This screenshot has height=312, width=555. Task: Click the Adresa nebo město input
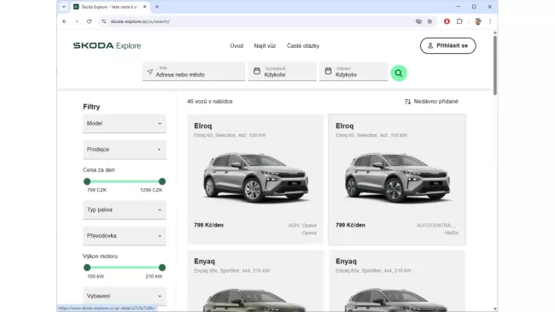tap(194, 71)
